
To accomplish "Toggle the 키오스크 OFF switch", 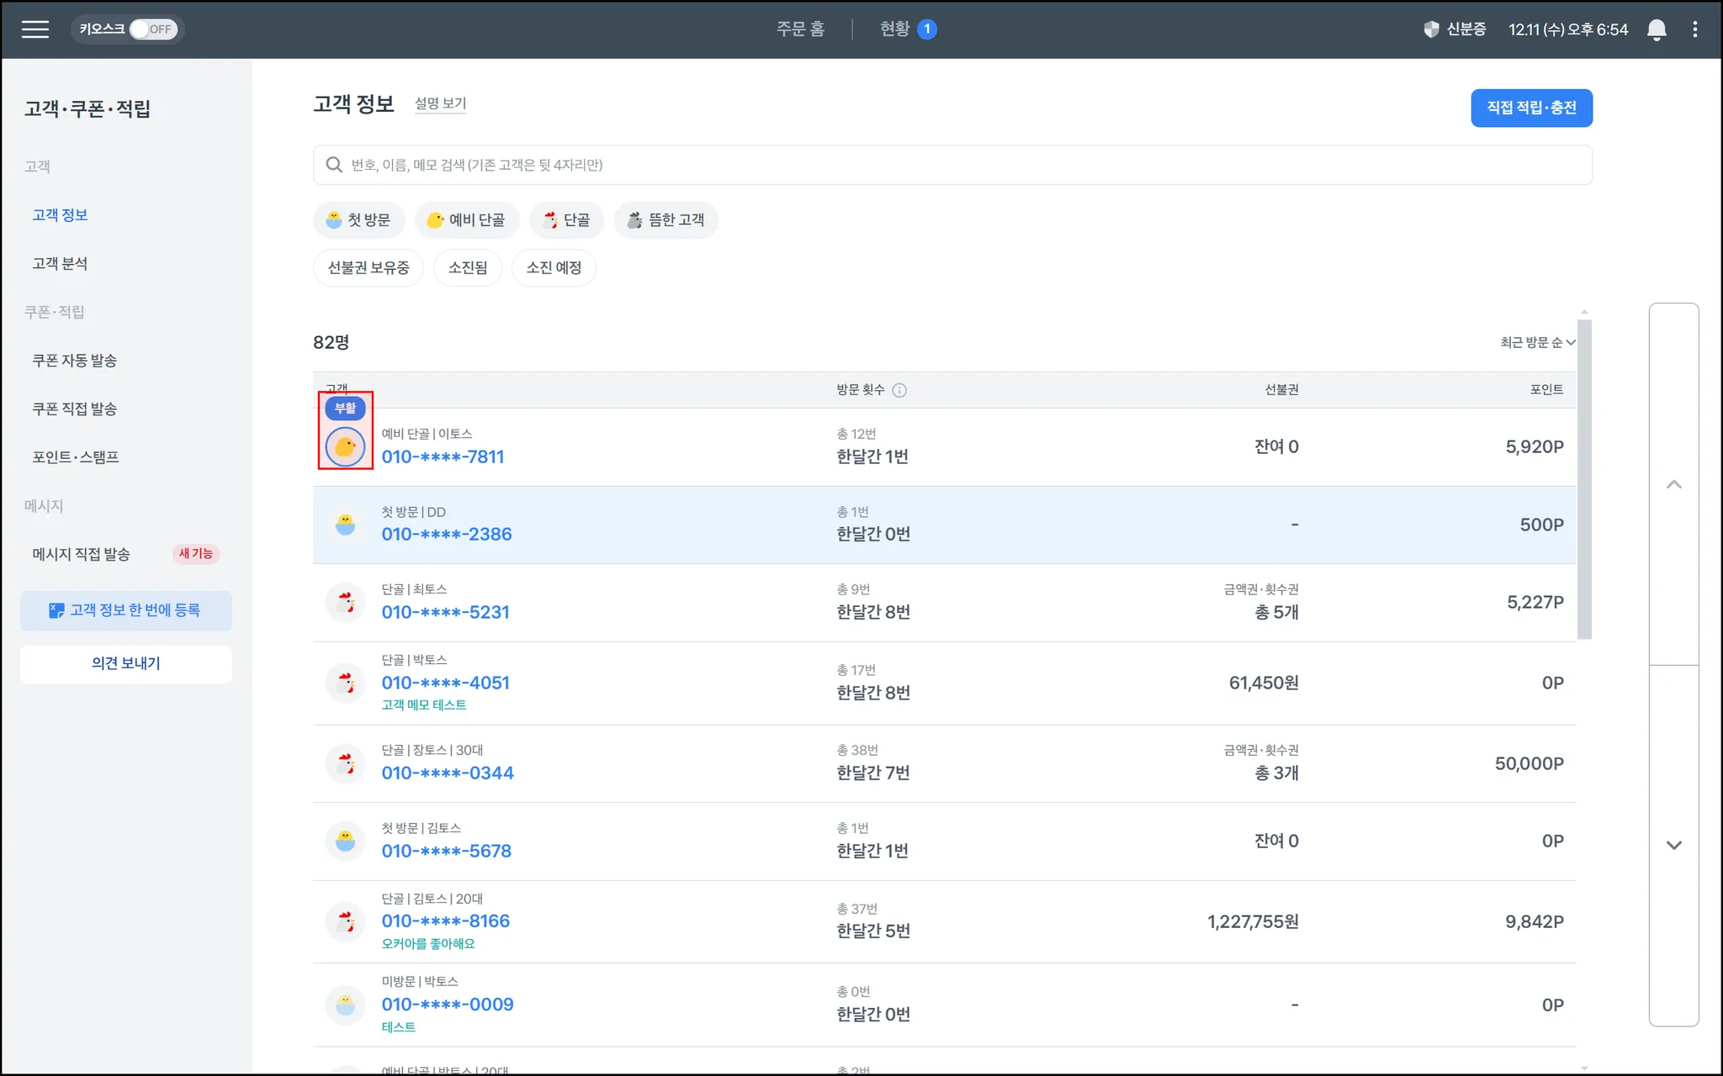I will (x=152, y=29).
